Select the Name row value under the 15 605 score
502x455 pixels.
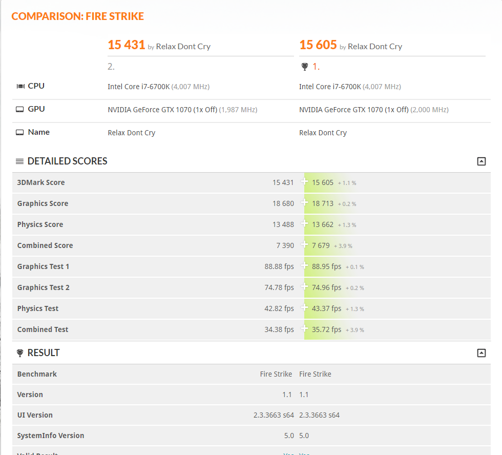point(323,133)
